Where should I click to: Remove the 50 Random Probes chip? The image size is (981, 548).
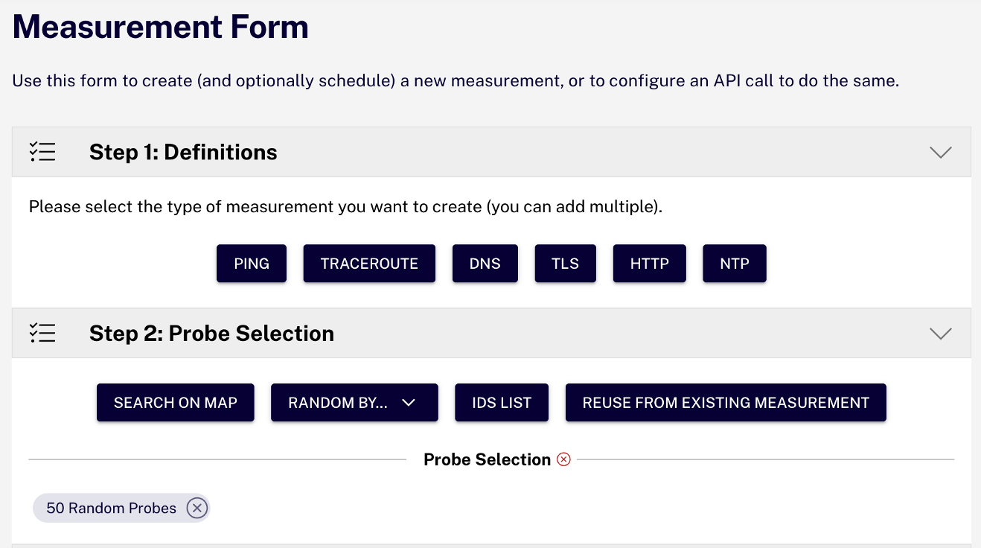[x=196, y=509]
